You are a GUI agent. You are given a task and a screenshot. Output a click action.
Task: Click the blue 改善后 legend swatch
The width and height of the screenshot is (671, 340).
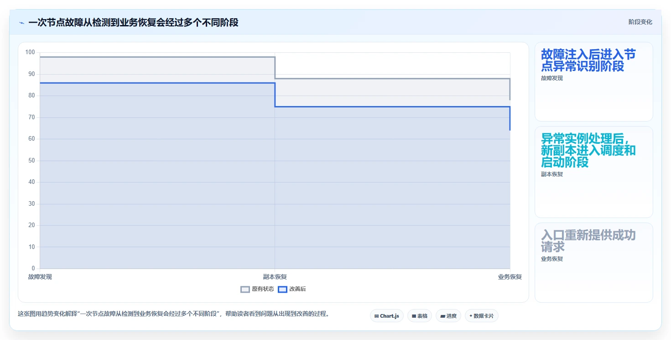pyautogui.click(x=283, y=289)
